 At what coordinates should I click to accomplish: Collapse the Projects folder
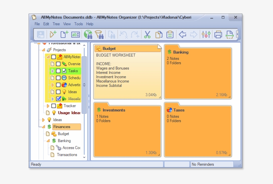(x=43, y=50)
